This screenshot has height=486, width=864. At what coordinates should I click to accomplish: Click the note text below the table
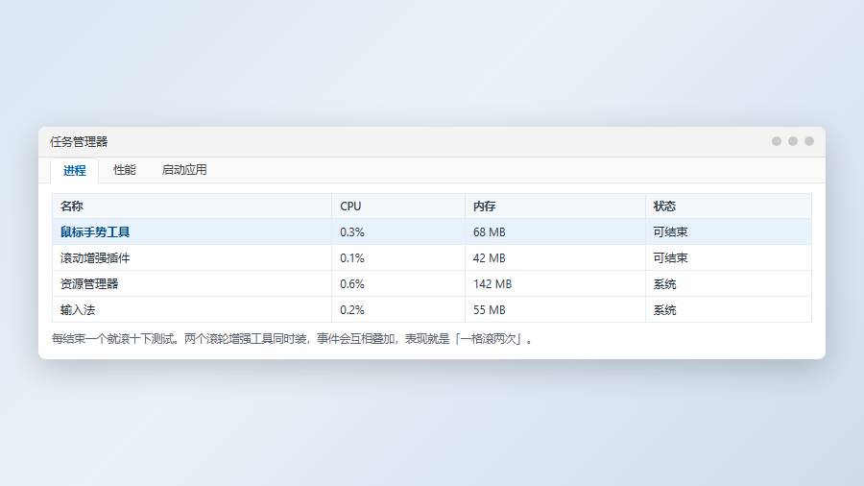pyautogui.click(x=292, y=339)
